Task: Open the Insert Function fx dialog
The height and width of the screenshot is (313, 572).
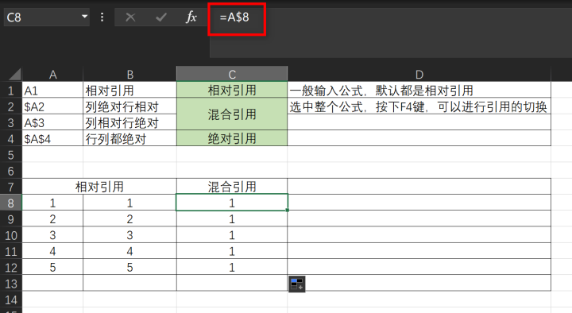Action: [x=191, y=17]
